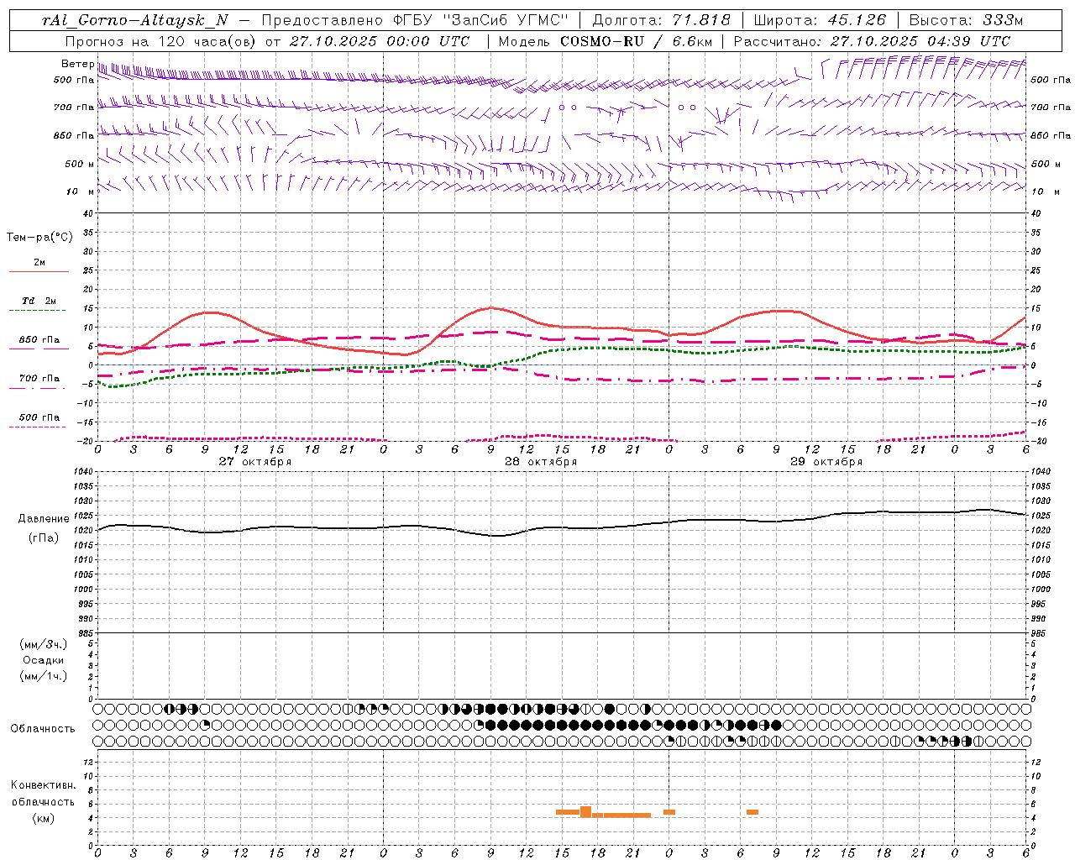Viewport: 1075px width, 860px height.
Task: Click the 500 м wind level label on left
Action: tap(78, 164)
